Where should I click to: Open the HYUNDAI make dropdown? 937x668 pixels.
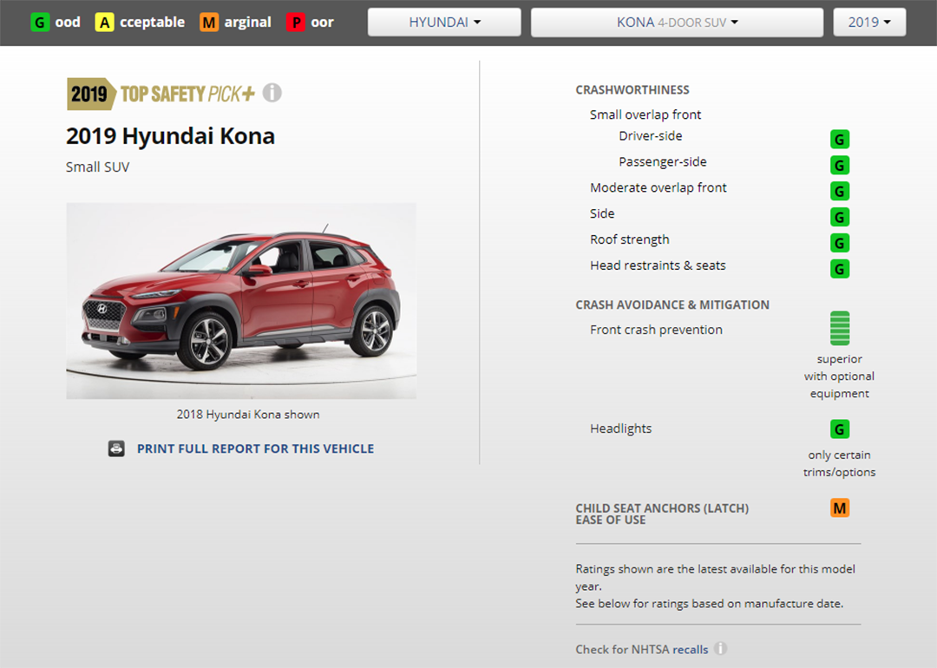(444, 23)
